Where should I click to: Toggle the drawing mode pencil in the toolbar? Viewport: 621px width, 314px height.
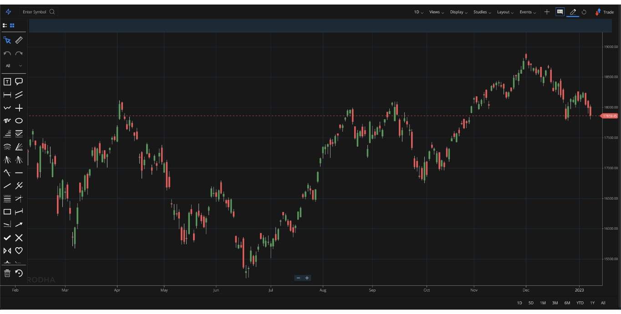pyautogui.click(x=573, y=12)
